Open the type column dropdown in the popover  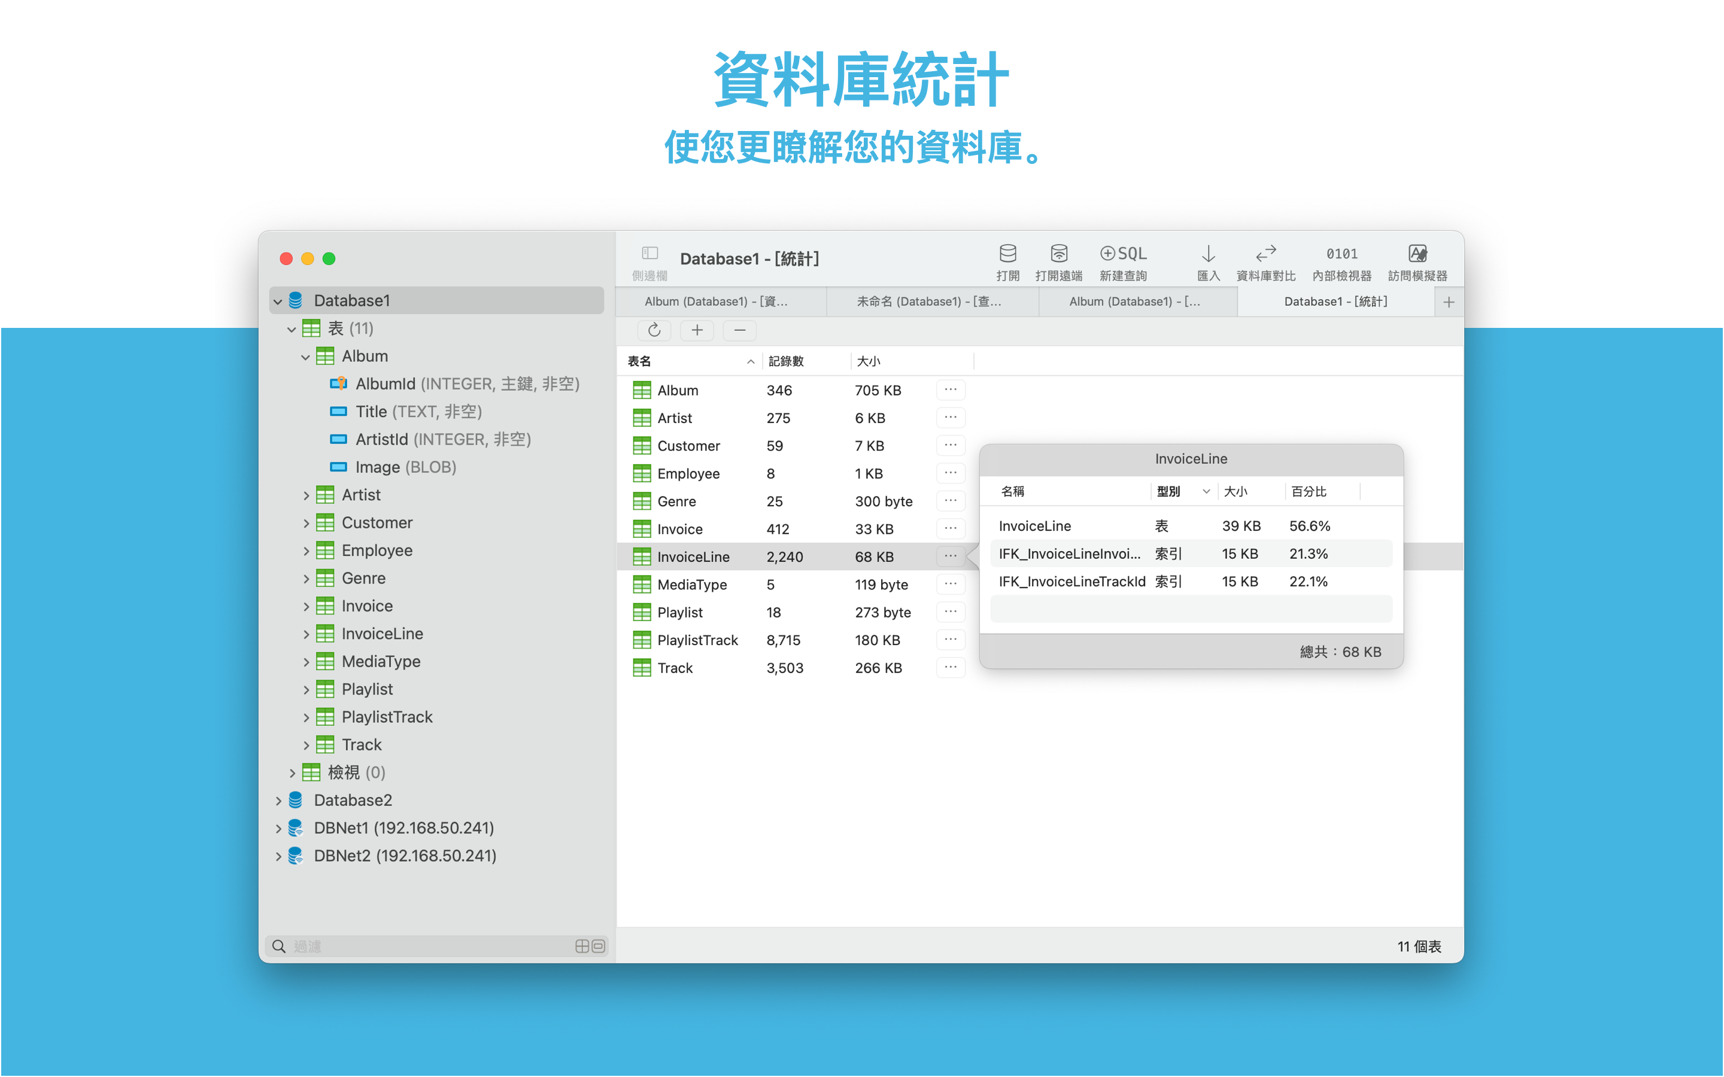click(x=1206, y=491)
